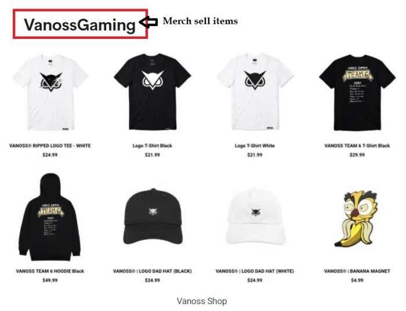Open the VANOSS RIPPED LOGO TEE - WHITE link

tap(50, 146)
